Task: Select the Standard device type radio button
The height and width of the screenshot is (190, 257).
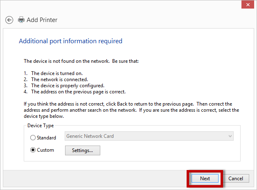Action: (33, 138)
